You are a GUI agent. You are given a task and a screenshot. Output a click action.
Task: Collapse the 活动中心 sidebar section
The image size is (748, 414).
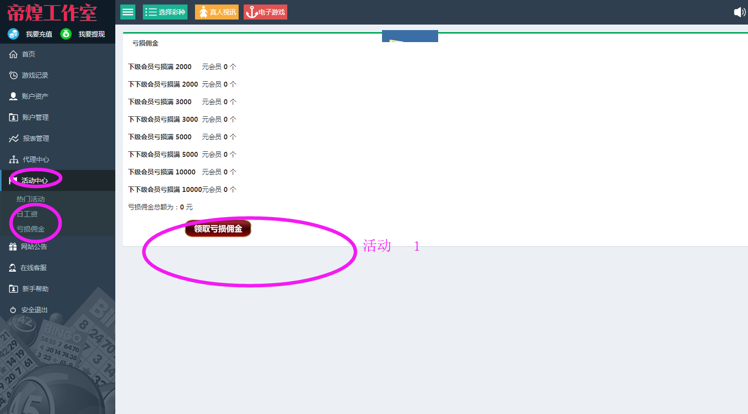point(34,180)
